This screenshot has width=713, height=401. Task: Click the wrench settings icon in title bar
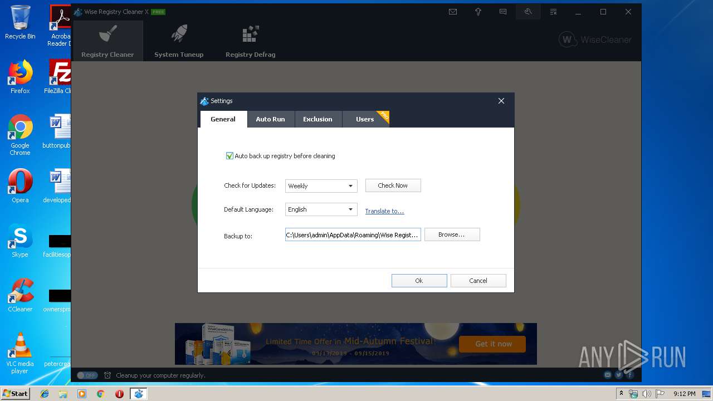pos(528,12)
